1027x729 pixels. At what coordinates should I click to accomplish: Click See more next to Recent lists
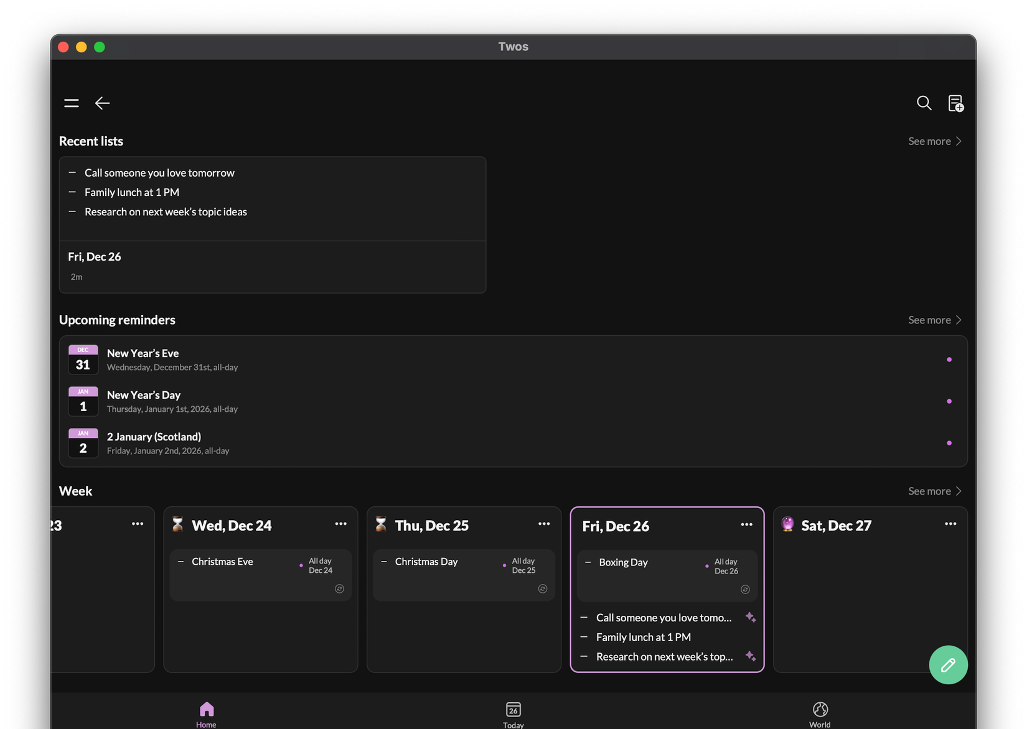click(934, 141)
